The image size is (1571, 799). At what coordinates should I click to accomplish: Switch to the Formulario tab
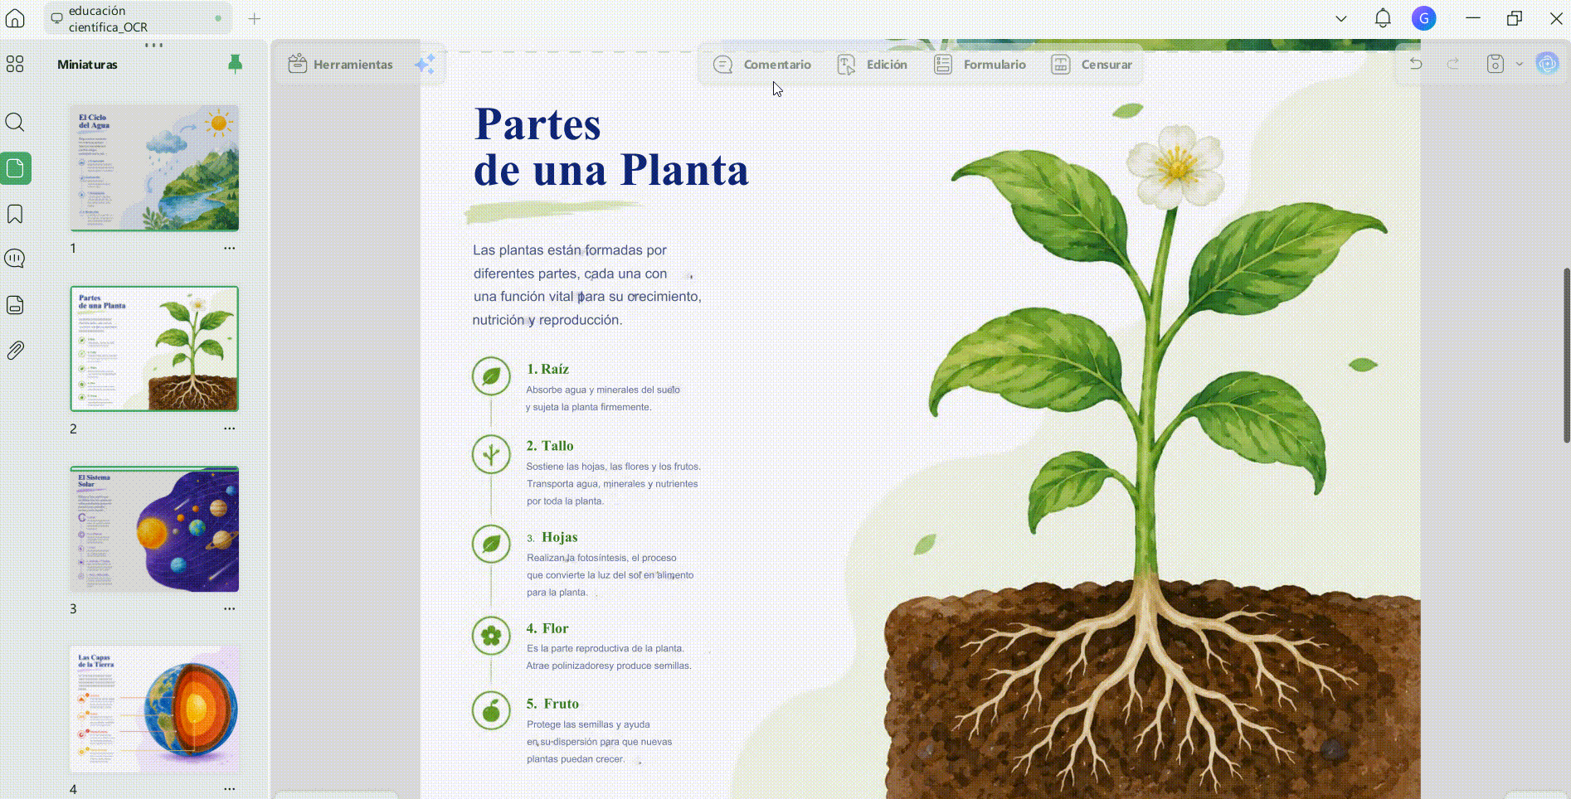tap(980, 64)
